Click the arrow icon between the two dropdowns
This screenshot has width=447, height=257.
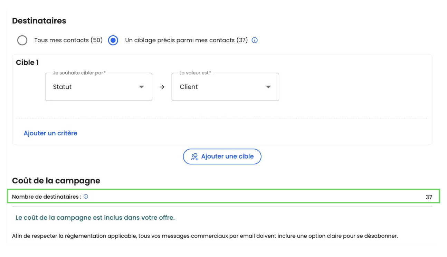(162, 87)
